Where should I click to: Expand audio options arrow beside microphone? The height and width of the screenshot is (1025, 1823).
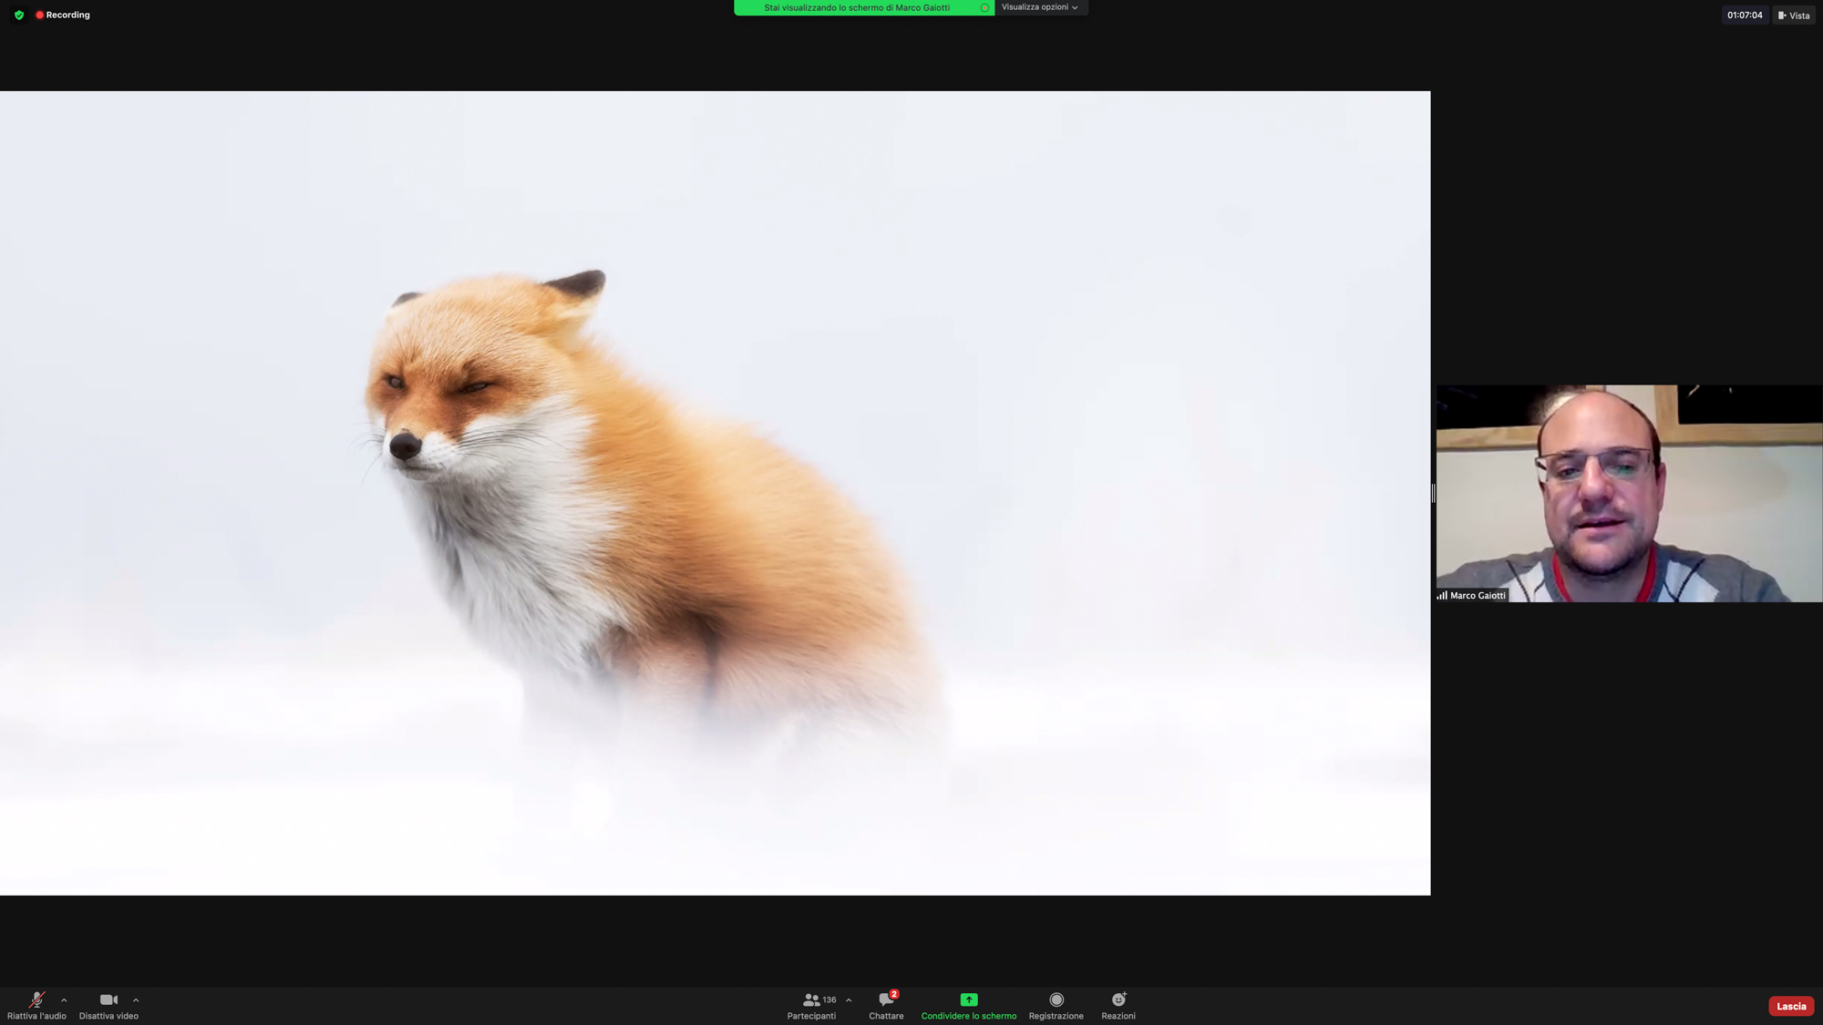point(64,999)
